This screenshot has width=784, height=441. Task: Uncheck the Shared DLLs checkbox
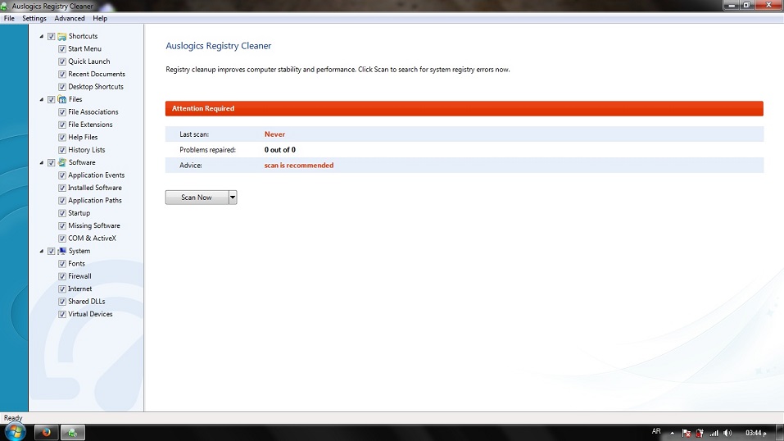click(62, 302)
